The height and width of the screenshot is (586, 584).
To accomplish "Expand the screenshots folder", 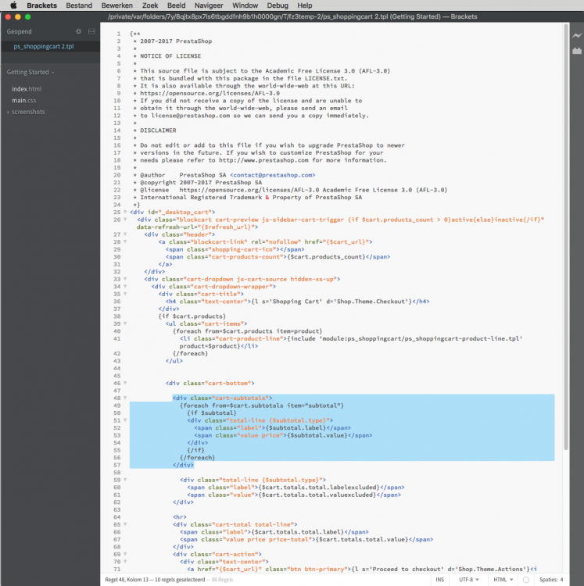I will coord(9,112).
